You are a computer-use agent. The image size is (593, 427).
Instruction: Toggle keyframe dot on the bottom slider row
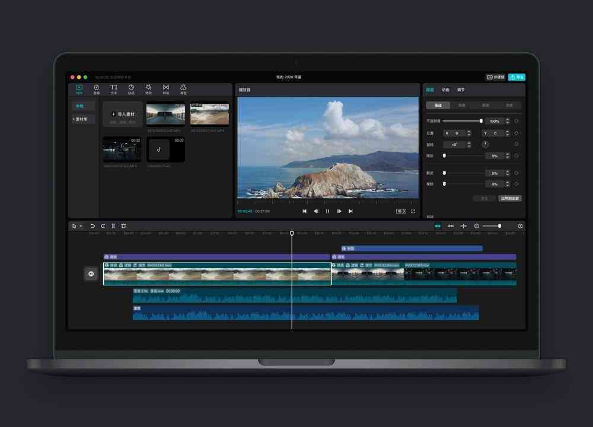pyautogui.click(x=517, y=184)
